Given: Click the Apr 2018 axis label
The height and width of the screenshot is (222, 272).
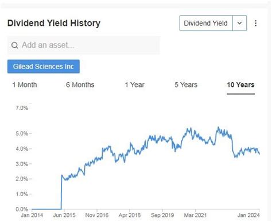Looking at the screenshot, I should tap(130, 215).
